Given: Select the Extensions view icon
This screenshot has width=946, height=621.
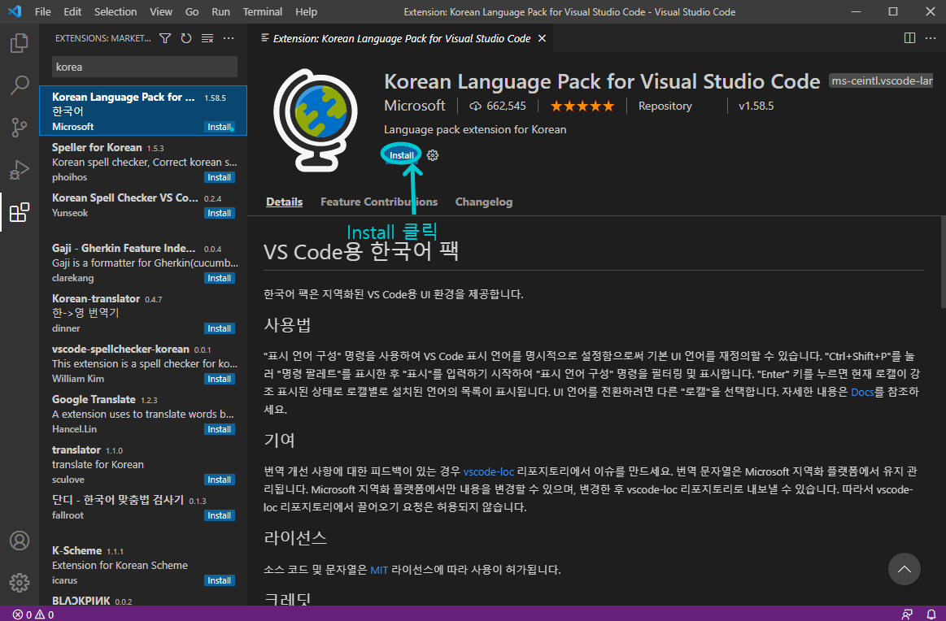Looking at the screenshot, I should [x=20, y=212].
